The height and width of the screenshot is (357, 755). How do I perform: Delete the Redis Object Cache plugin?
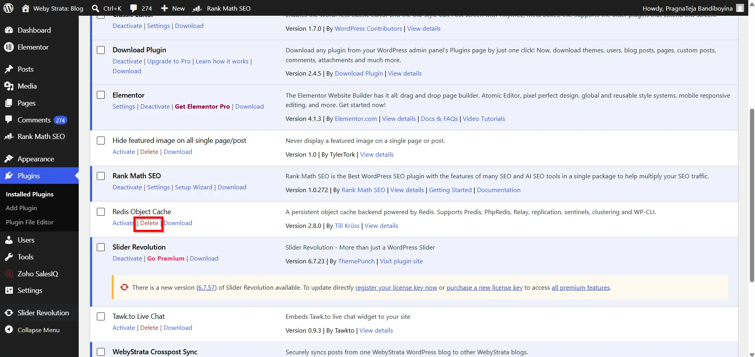149,223
